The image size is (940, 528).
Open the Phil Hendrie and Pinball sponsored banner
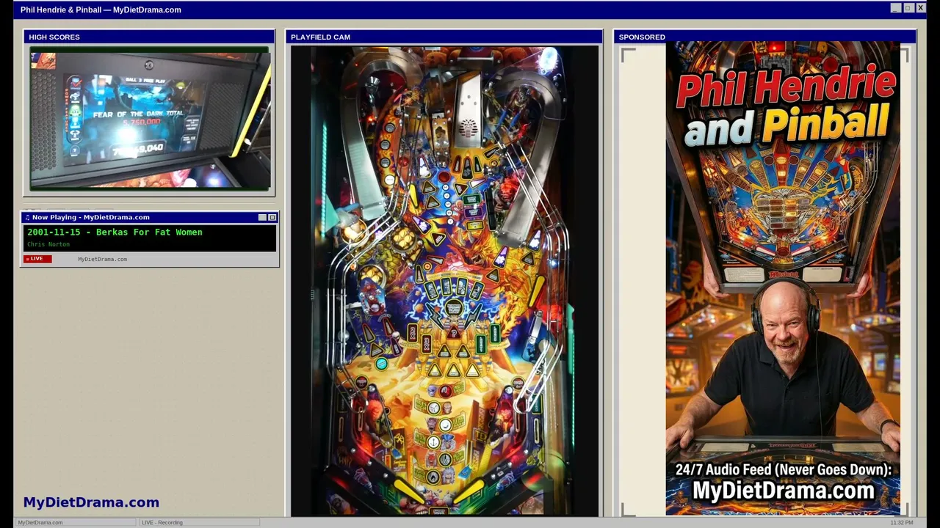point(783,279)
